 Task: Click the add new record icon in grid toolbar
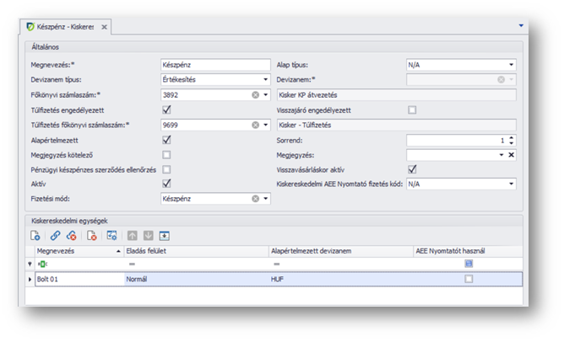(x=35, y=235)
